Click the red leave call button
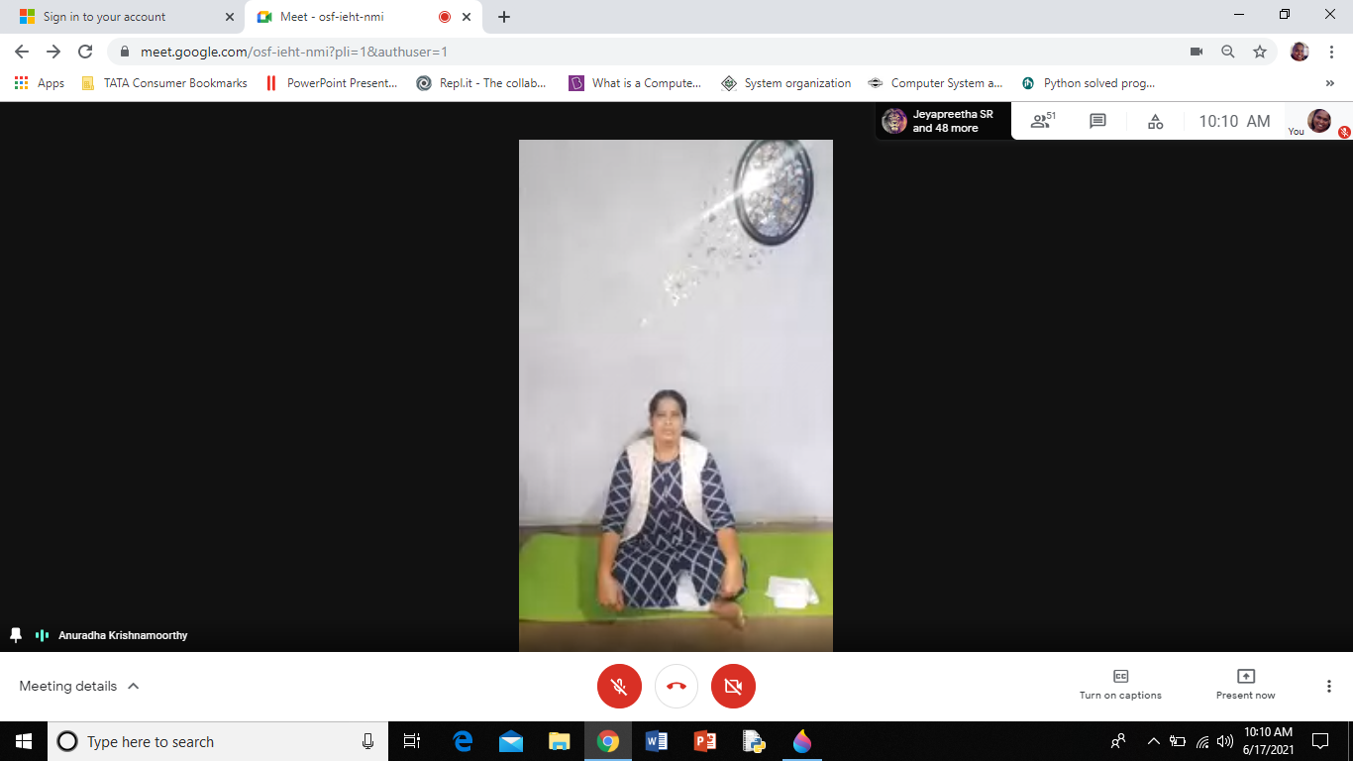Screen dimensions: 1353x761 tap(676, 686)
